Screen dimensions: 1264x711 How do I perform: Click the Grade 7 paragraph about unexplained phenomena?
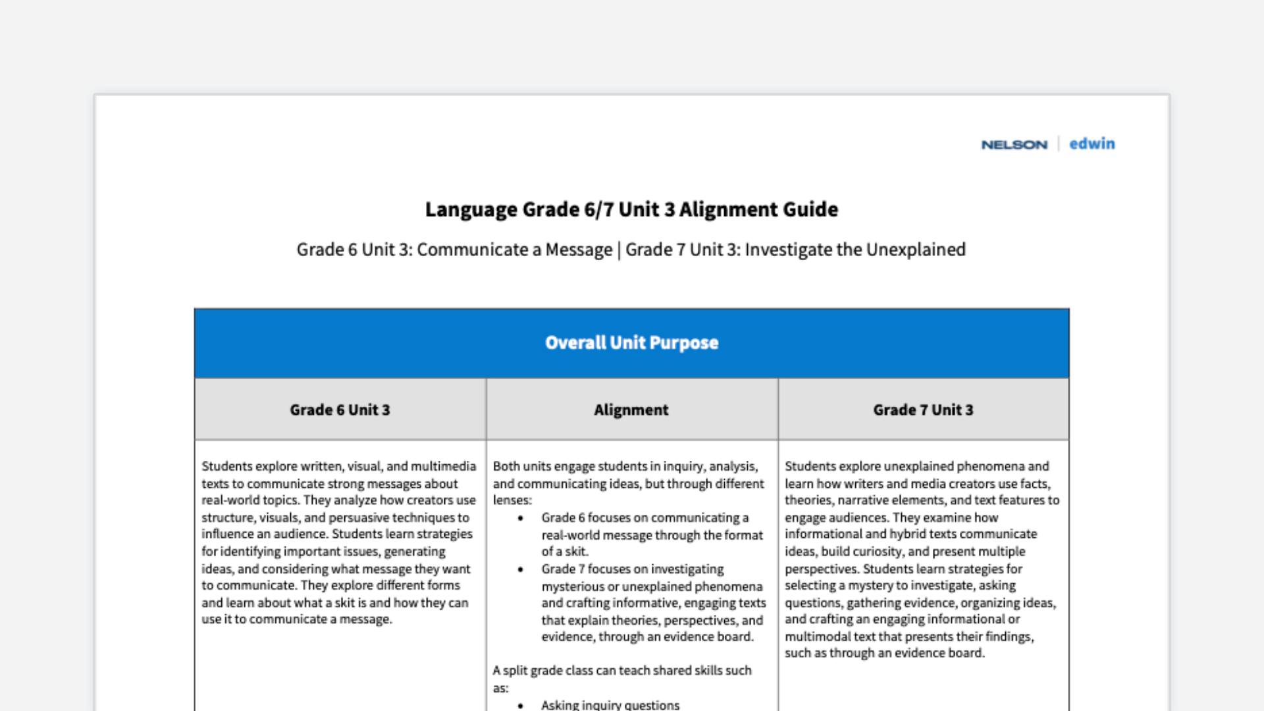click(x=922, y=560)
